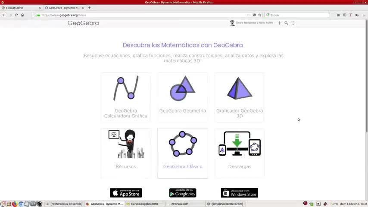Open Preferencias de sonido taskbar window
Screen dimensions: 368x207
tap(64, 204)
